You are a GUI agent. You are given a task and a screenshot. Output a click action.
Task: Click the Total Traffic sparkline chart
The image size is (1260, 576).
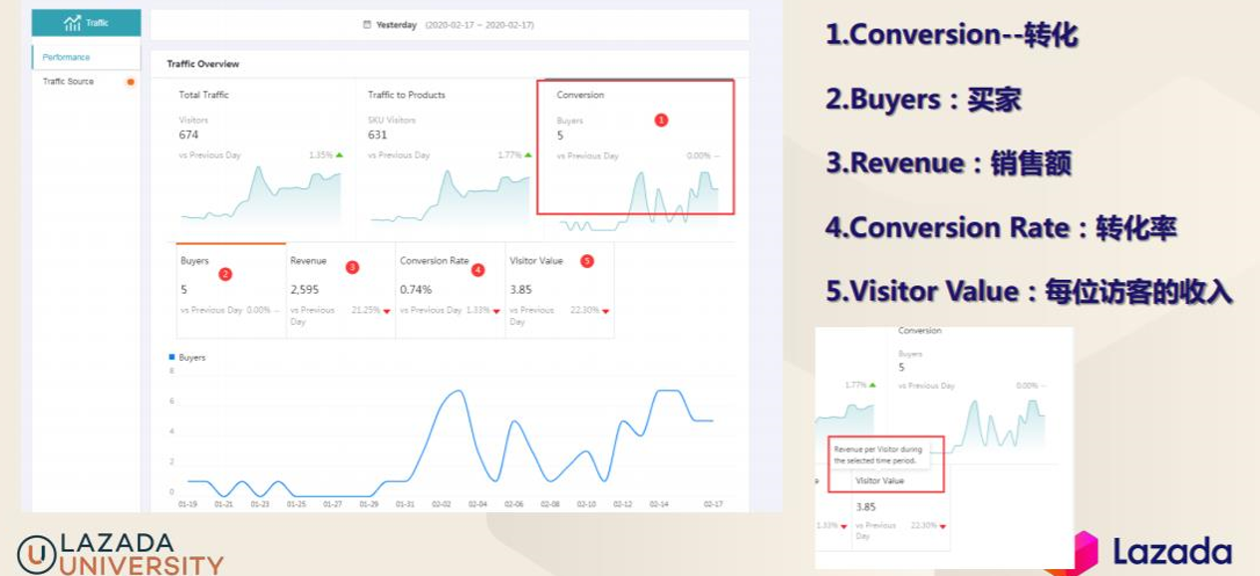(x=260, y=194)
